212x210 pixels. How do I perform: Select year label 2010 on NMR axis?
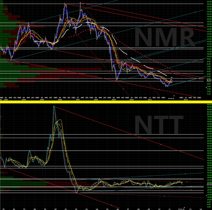coord(132,100)
